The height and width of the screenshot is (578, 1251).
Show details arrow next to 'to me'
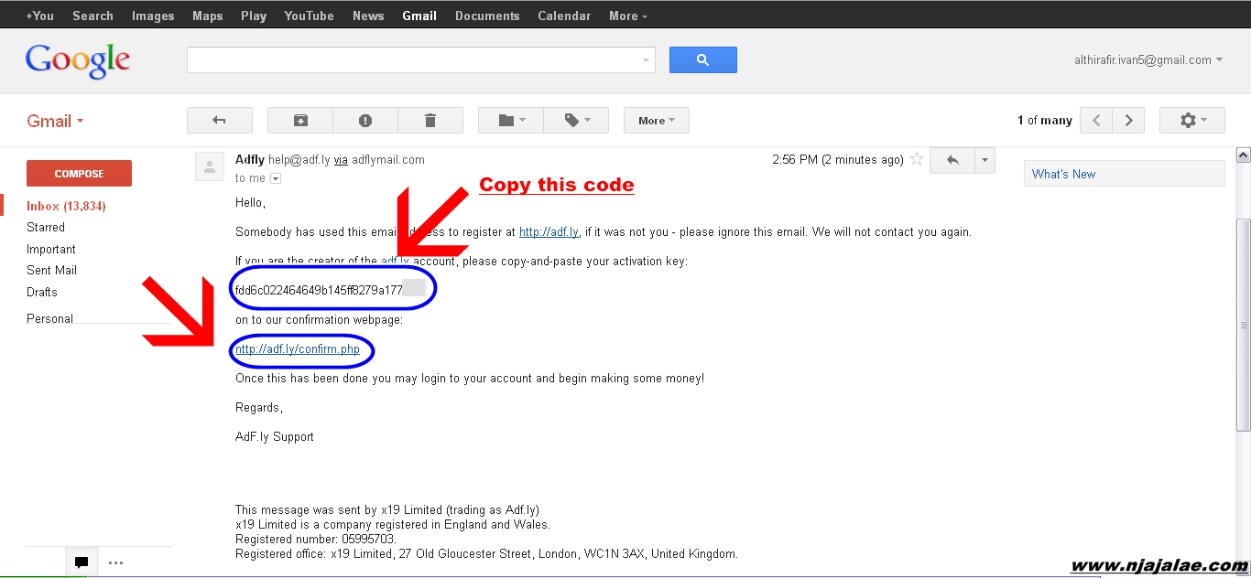click(275, 178)
